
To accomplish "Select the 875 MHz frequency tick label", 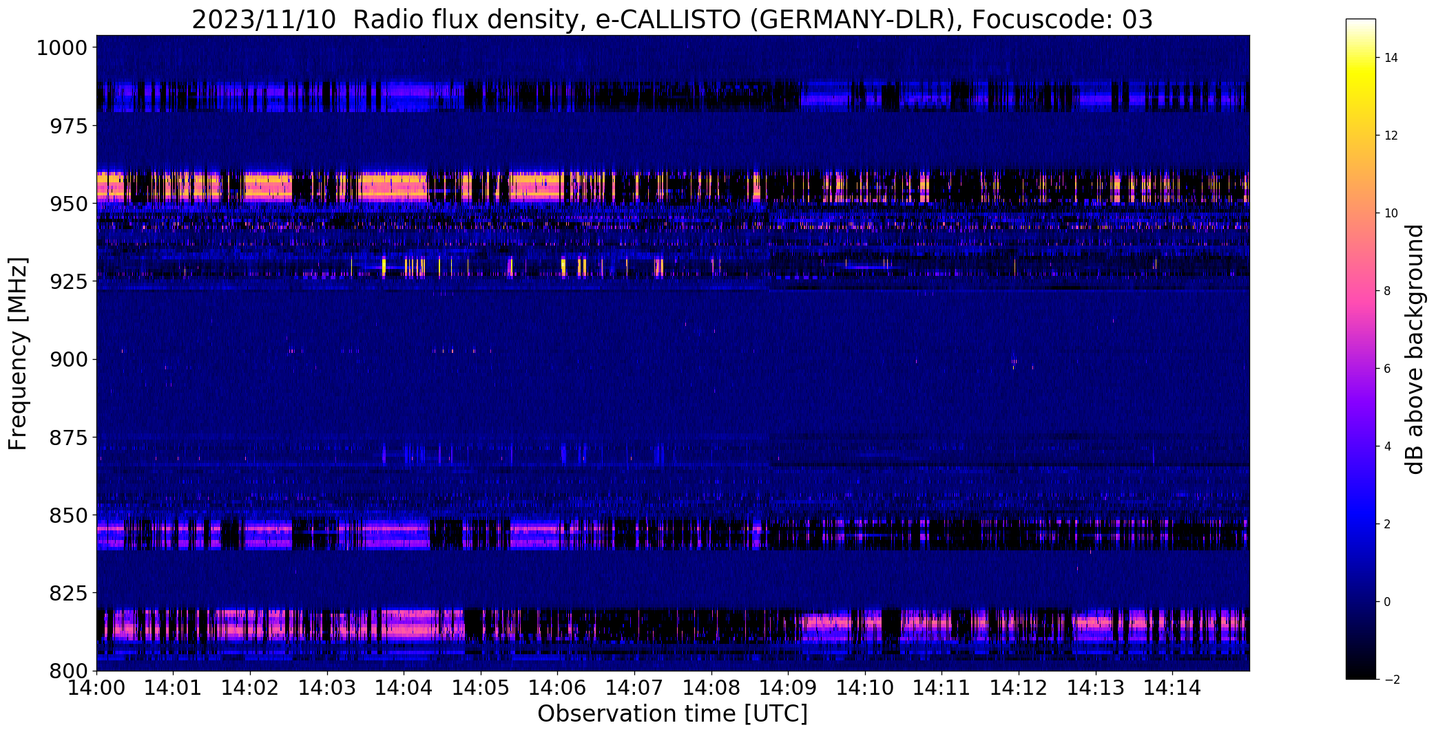I will point(69,438).
